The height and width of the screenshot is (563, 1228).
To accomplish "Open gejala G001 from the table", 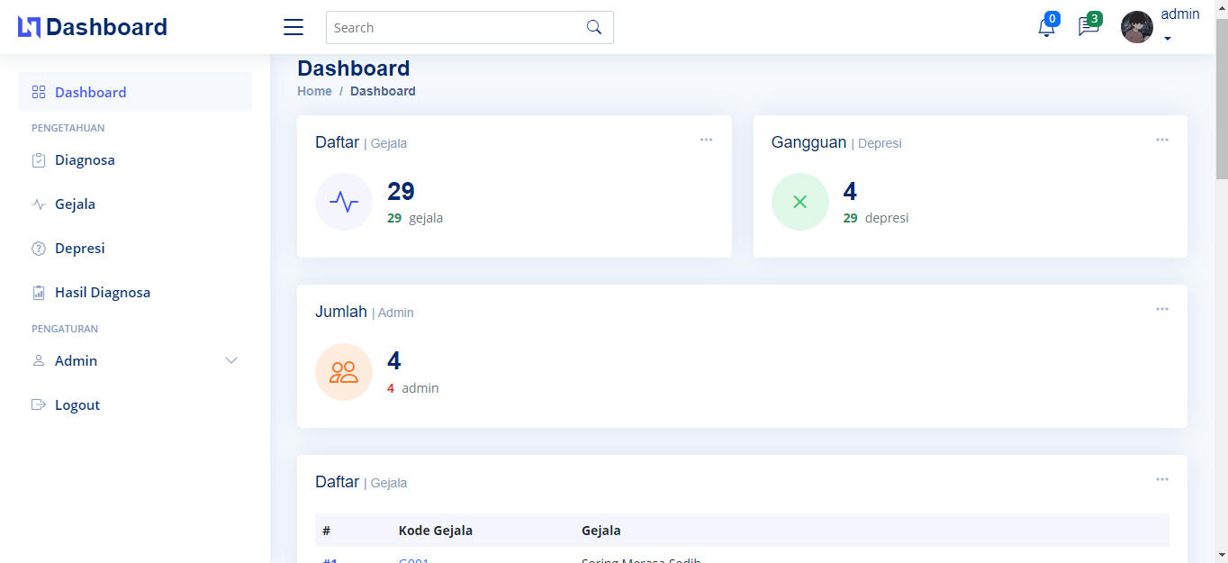I will pyautogui.click(x=413, y=558).
